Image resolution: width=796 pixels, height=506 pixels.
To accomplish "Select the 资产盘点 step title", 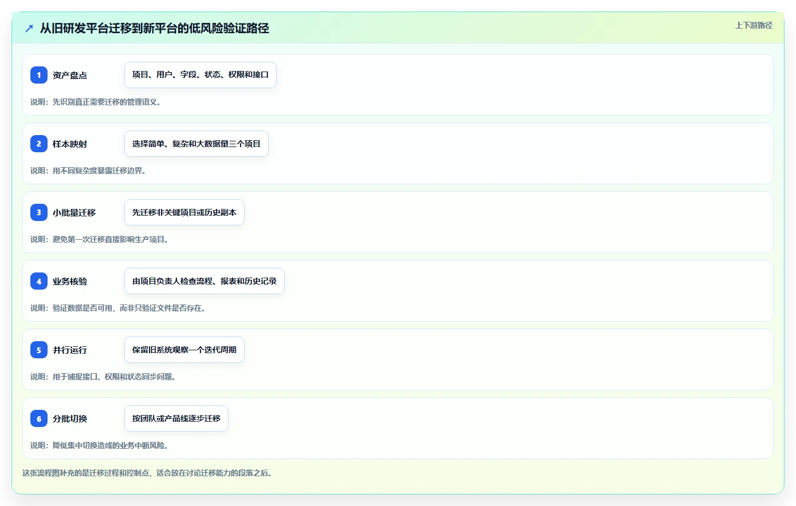I will [x=70, y=75].
